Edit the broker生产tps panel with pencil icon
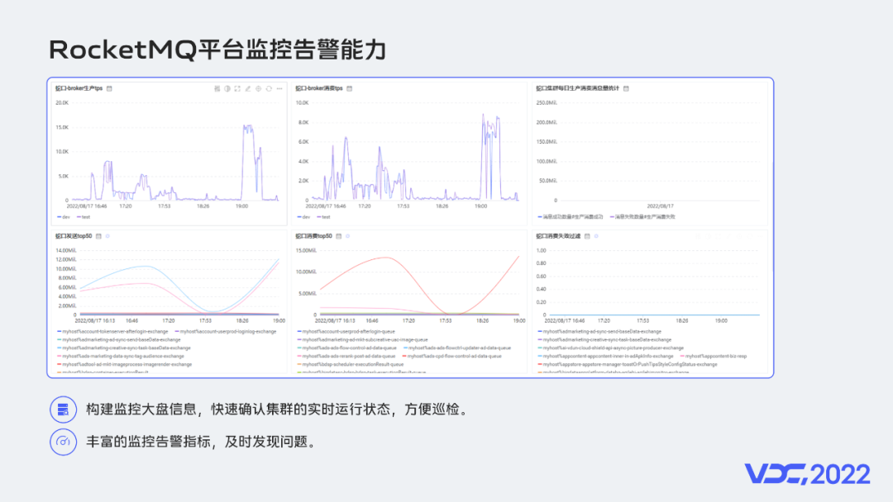893x502 pixels. coord(248,88)
